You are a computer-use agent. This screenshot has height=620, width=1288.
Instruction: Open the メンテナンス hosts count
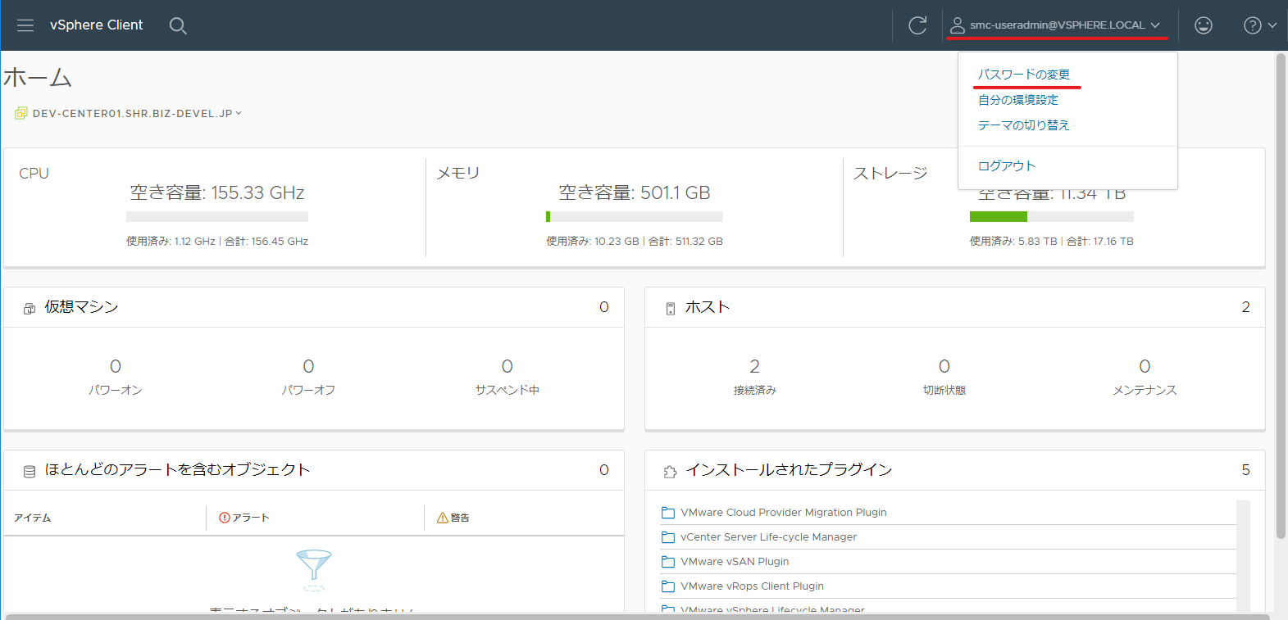coord(1145,366)
